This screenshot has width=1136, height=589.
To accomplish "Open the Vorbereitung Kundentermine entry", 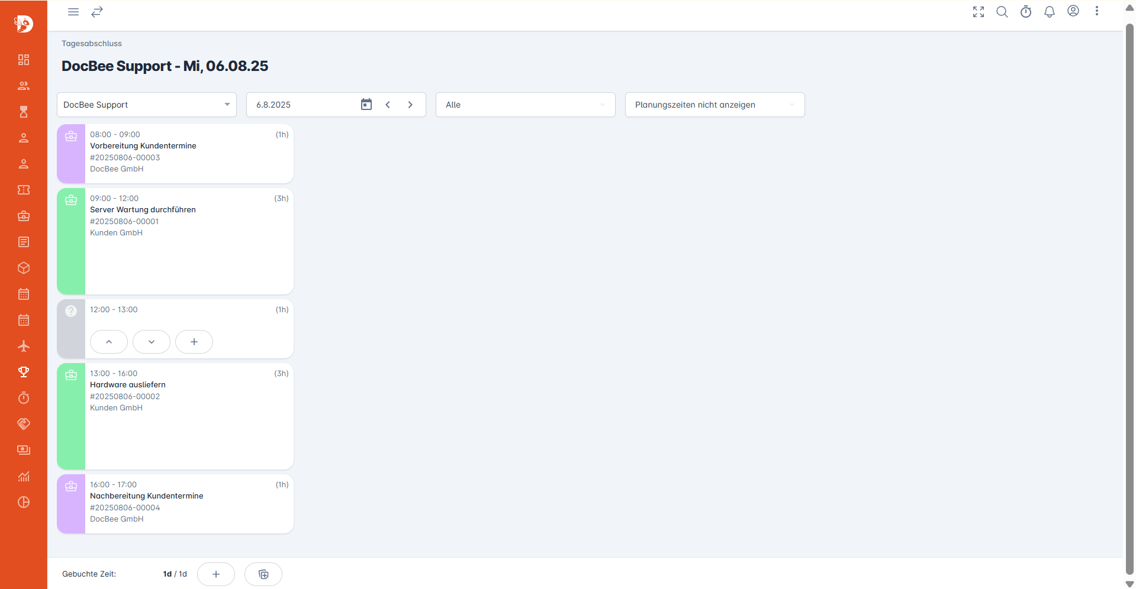I will [175, 154].
